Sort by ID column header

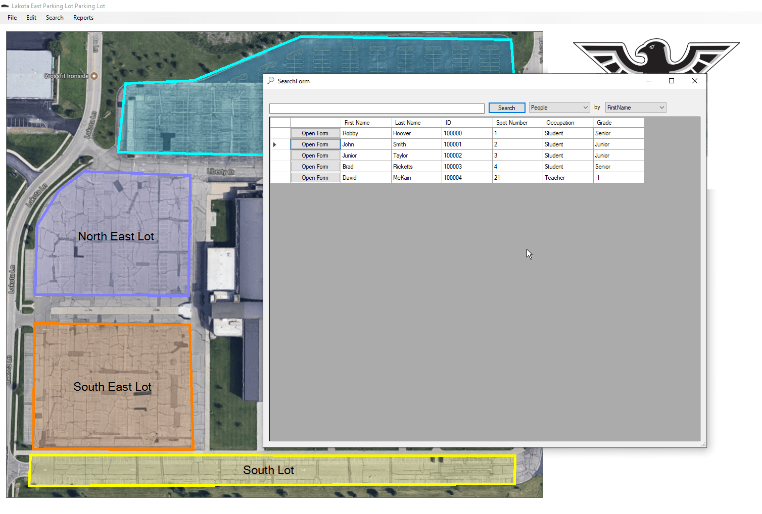[467, 123]
